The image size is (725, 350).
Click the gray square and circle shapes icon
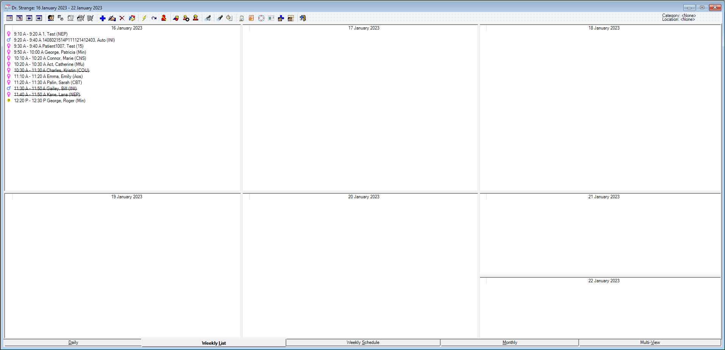tap(61, 18)
